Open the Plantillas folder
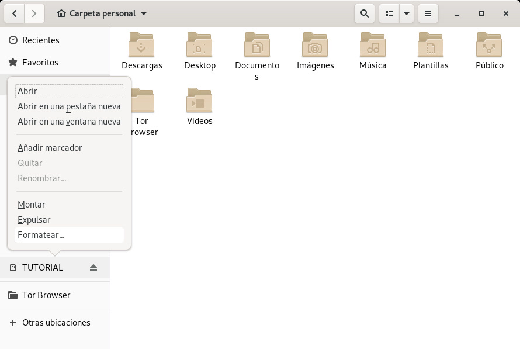520x349 pixels. pos(431,46)
